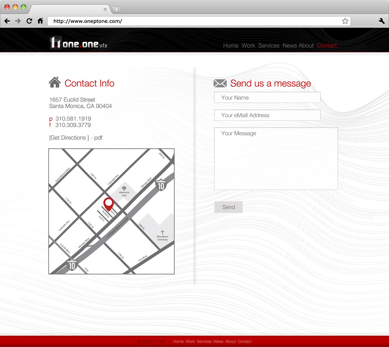
Task: Click the Get Directions link
Action: (69, 138)
